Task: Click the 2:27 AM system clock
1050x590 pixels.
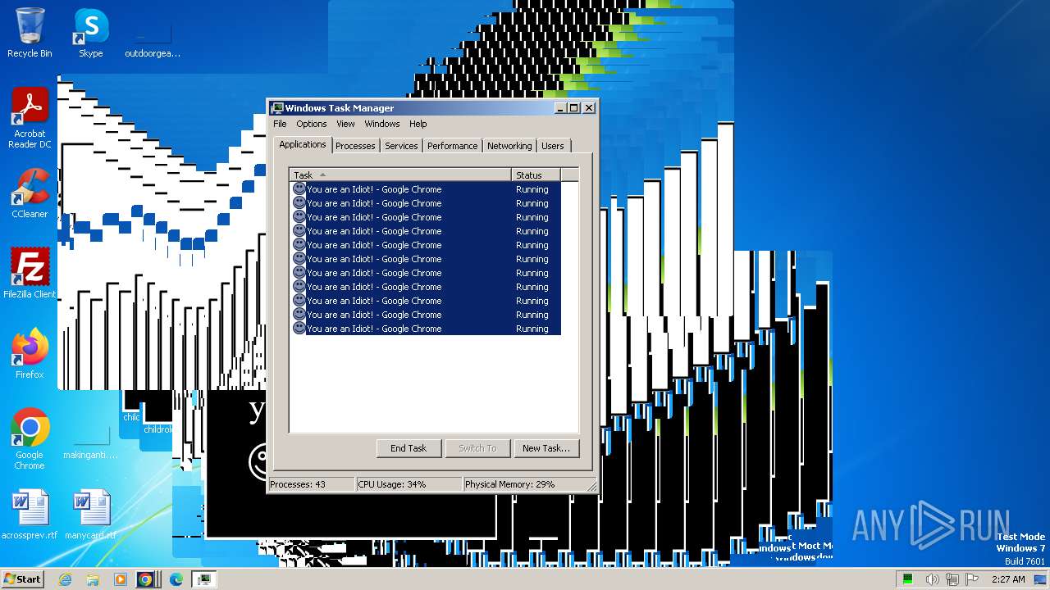Action: [x=1008, y=579]
